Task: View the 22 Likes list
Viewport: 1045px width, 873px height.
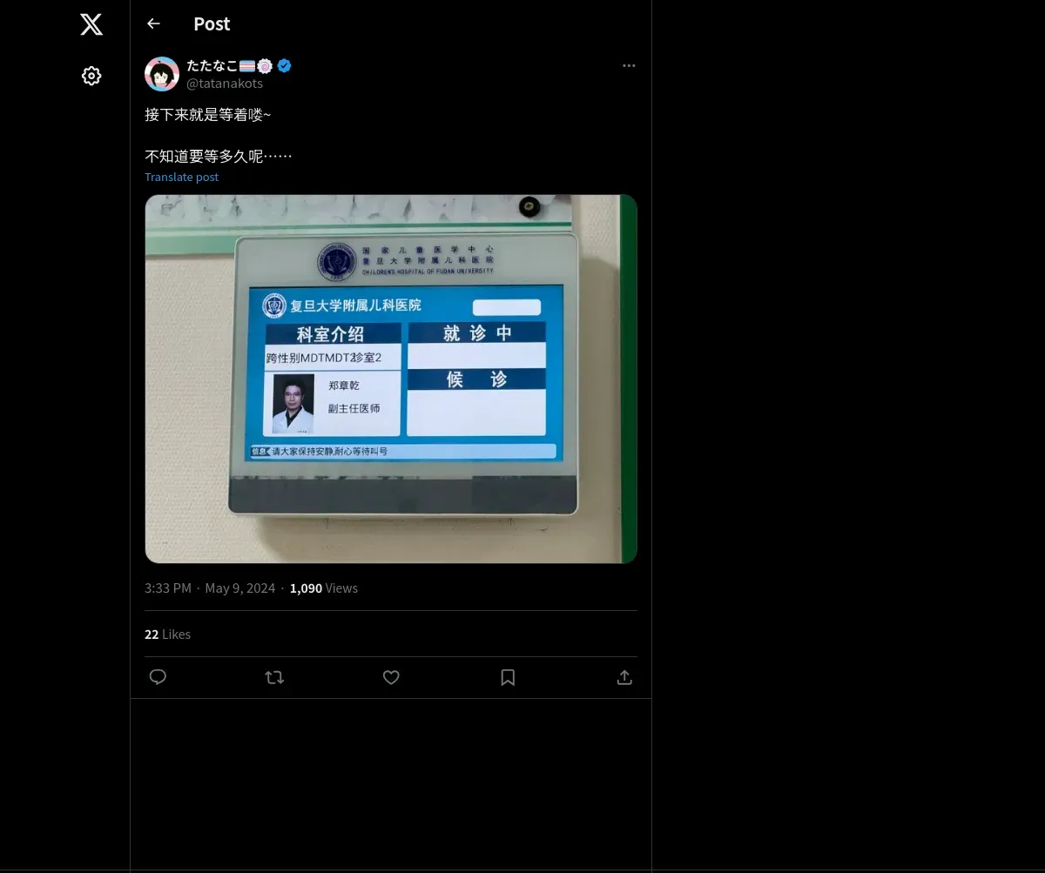Action: pos(167,635)
